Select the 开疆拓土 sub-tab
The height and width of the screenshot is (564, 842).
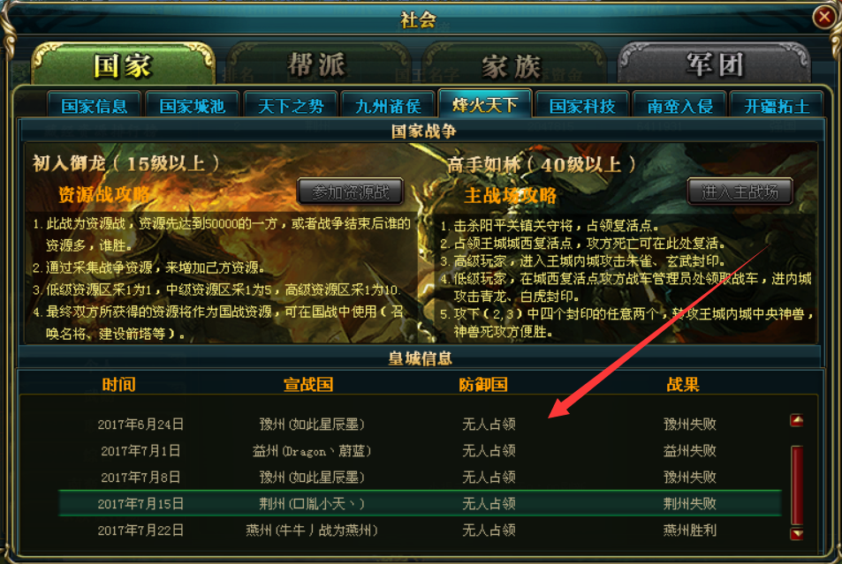(777, 105)
